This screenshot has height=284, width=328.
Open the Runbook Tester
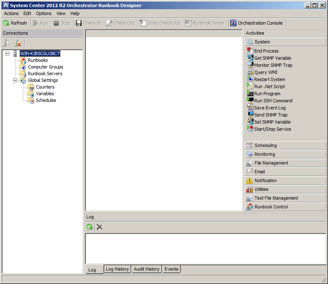205,23
